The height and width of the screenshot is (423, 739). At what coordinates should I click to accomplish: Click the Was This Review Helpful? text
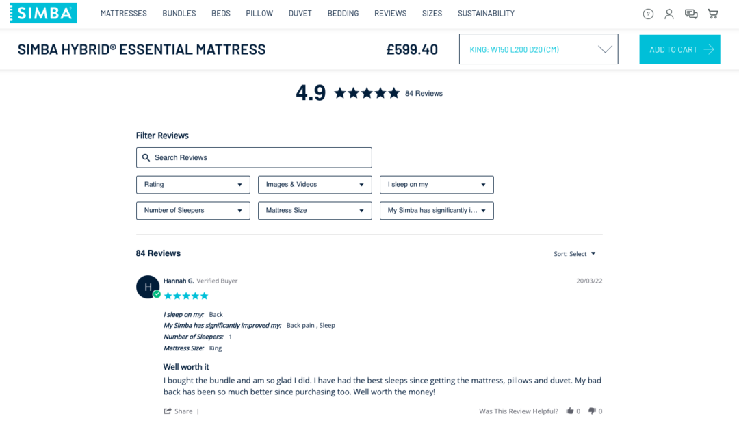(x=519, y=411)
